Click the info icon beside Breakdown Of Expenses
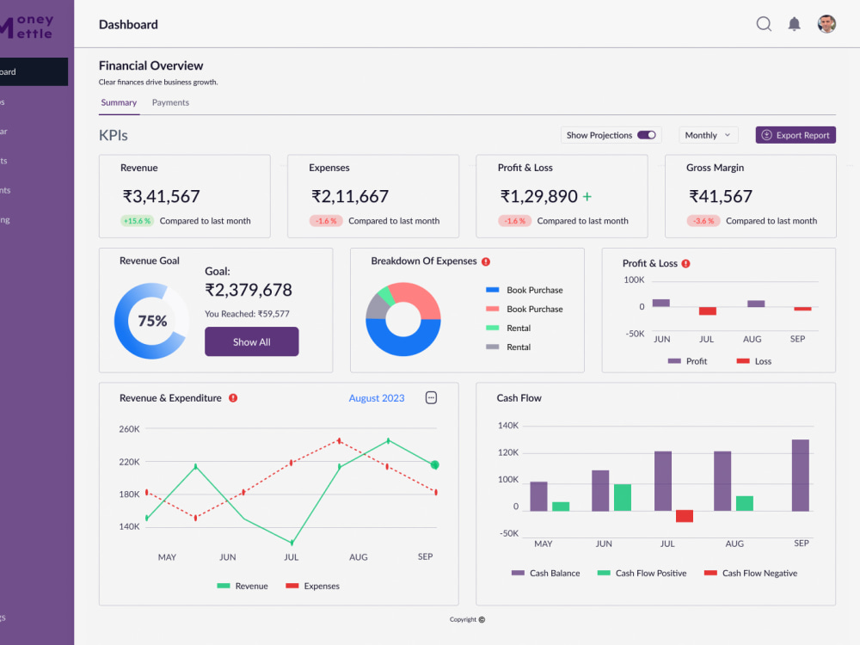 (x=487, y=261)
